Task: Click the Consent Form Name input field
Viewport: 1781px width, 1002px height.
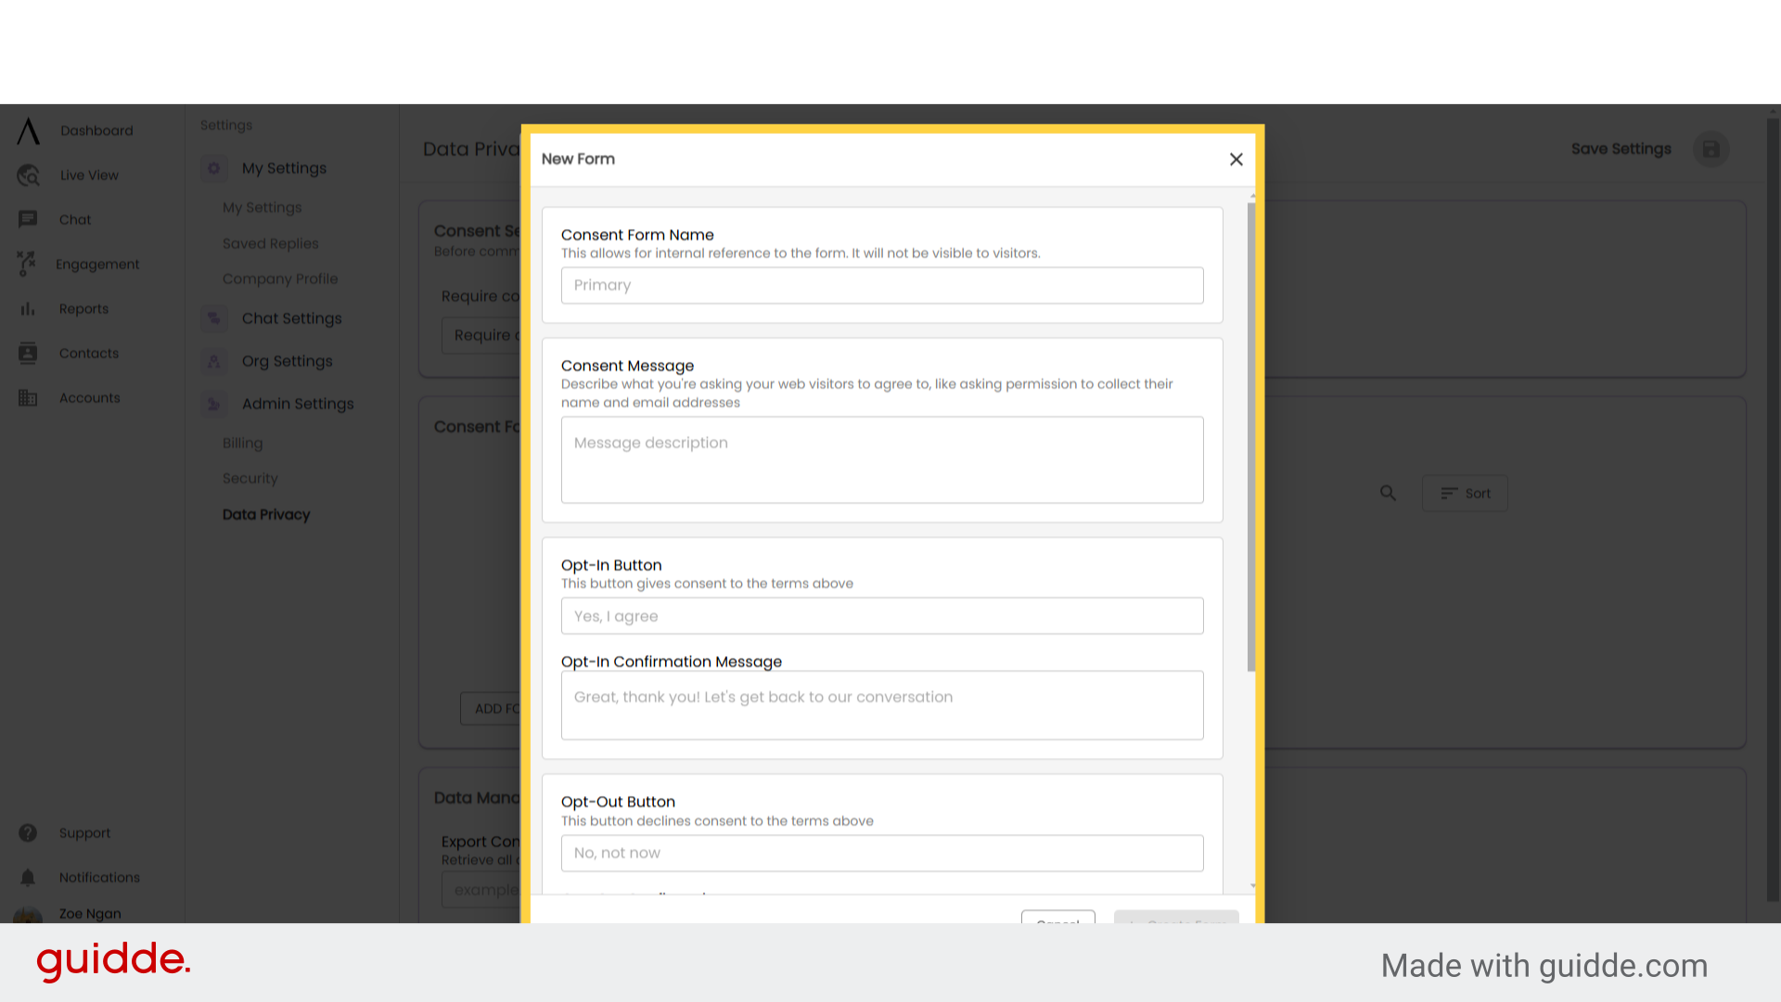Action: pyautogui.click(x=882, y=285)
